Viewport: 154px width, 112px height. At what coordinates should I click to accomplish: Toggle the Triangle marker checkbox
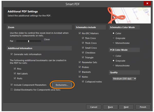click(x=83, y=57)
